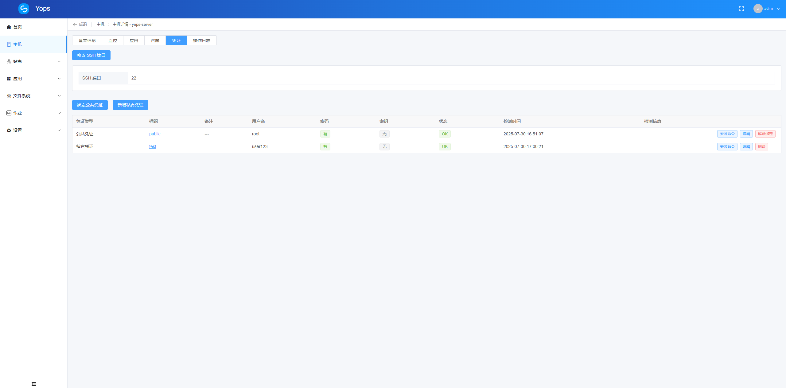Expand the 作业 menu chevron
Viewport: 786px width, 388px height.
(x=59, y=113)
